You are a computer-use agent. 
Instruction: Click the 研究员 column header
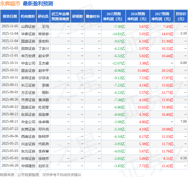(43, 16)
